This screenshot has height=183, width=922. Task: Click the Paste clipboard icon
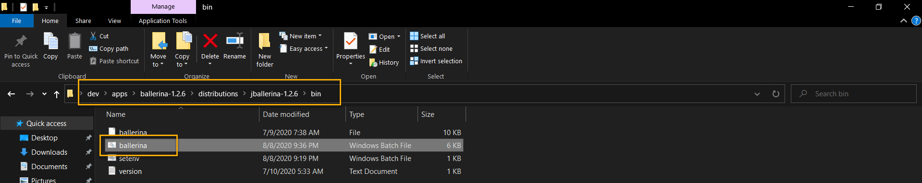coord(74,41)
